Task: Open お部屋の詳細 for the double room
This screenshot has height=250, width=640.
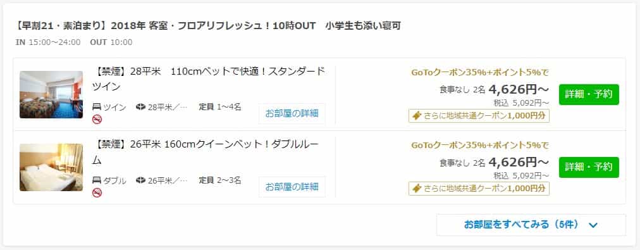Action: tap(292, 187)
